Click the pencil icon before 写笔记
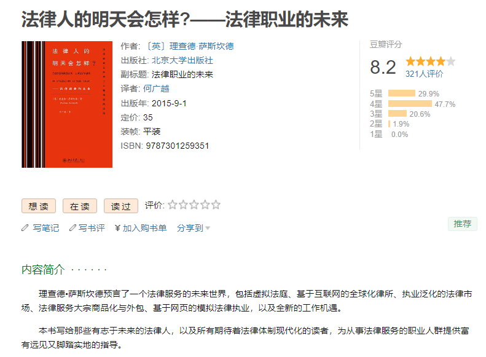Screen dimensions: 486x357 click(x=25, y=228)
